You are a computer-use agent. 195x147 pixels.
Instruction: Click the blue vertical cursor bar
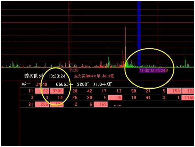click(x=139, y=34)
